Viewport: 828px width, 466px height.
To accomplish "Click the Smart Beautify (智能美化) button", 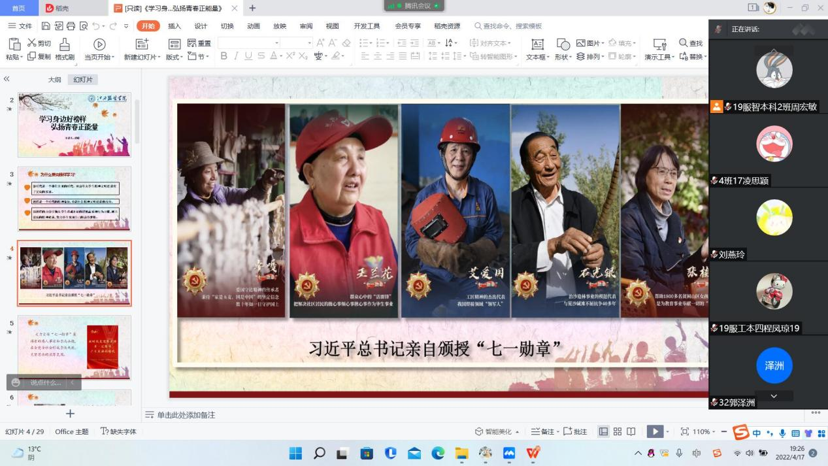I will (x=497, y=432).
